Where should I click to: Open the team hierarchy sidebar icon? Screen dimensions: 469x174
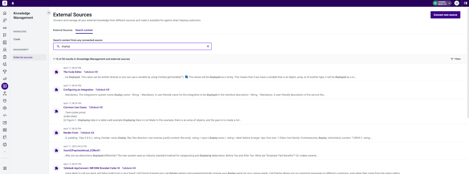click(5, 64)
